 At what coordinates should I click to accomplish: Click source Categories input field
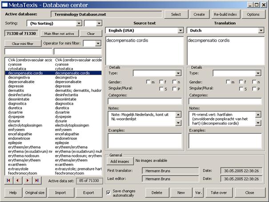145,101
